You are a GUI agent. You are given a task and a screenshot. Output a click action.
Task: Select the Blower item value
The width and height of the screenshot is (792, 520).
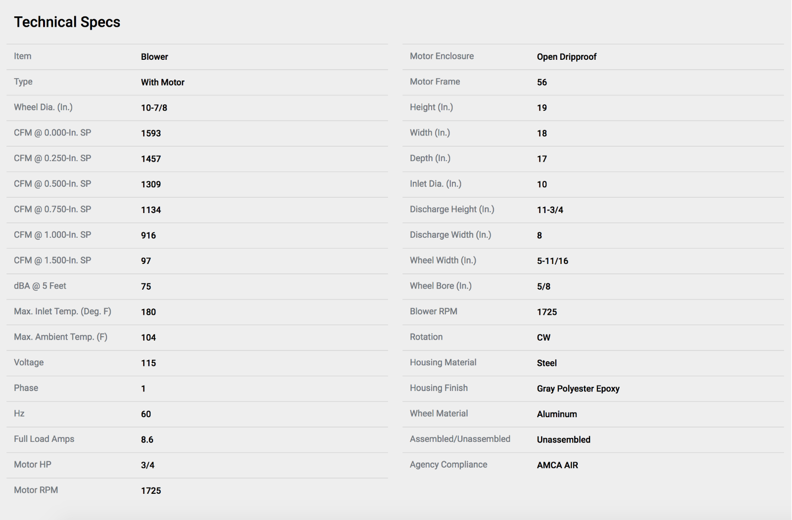coord(154,57)
